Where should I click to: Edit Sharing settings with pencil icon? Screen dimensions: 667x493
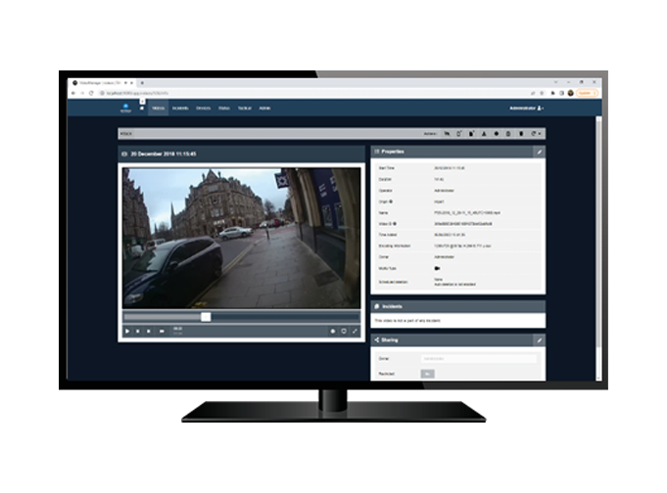coord(538,339)
